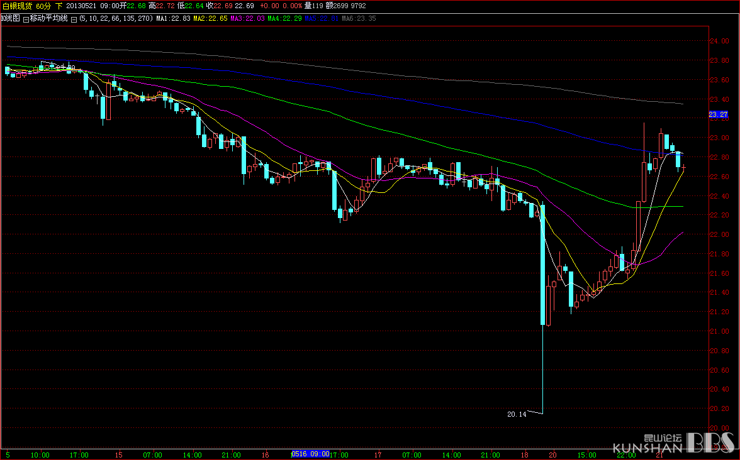Select the blue MA5 legend entry
This screenshot has height=460, width=740.
[x=322, y=18]
